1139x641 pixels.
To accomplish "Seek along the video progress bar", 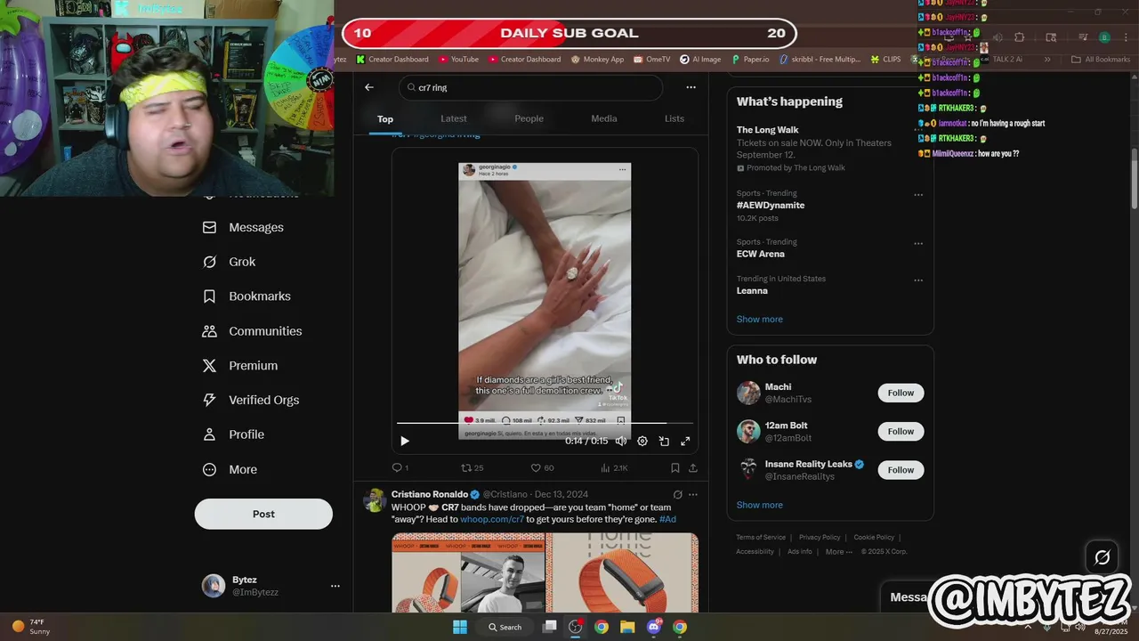I will [545, 423].
